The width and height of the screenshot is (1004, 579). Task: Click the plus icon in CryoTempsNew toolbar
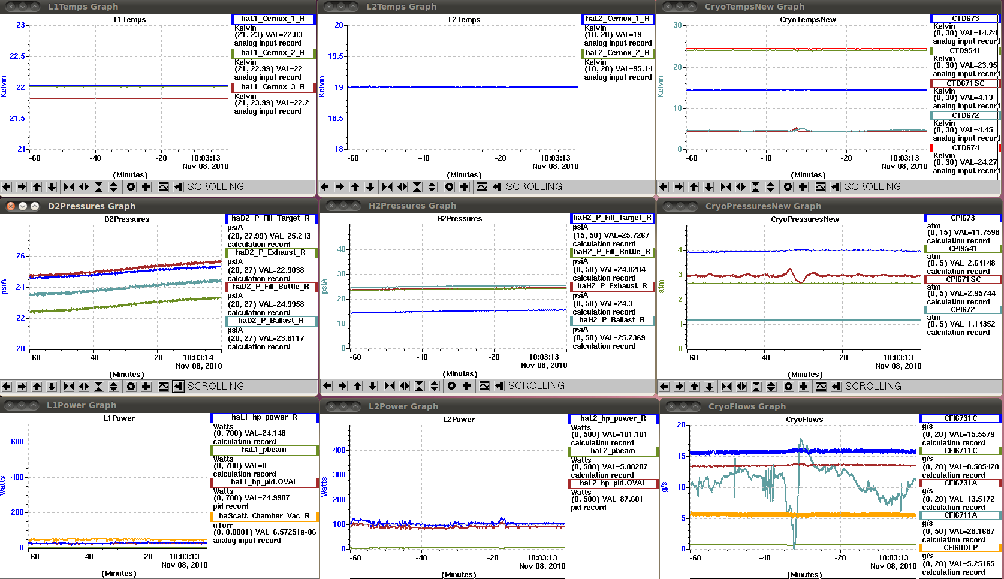tap(803, 187)
